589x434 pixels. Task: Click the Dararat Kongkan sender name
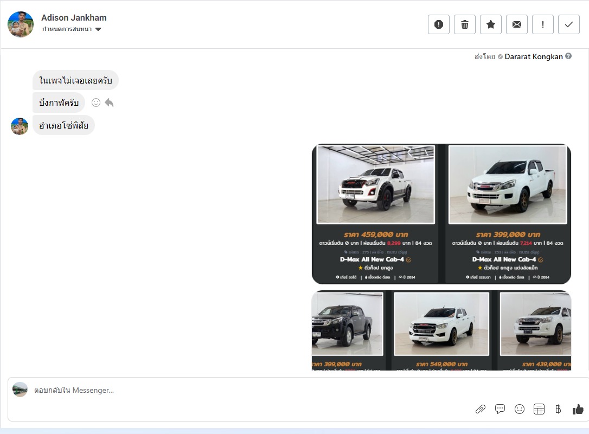534,56
